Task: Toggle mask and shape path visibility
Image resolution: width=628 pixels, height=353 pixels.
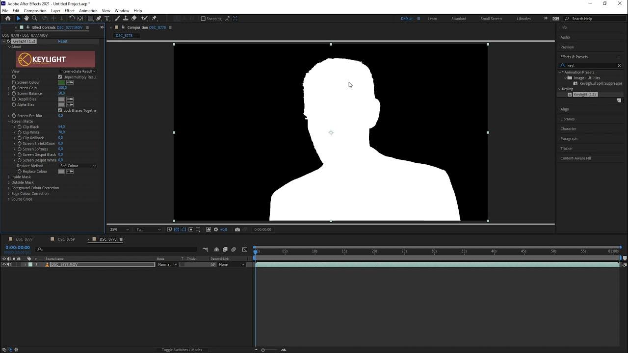Action: click(x=184, y=229)
